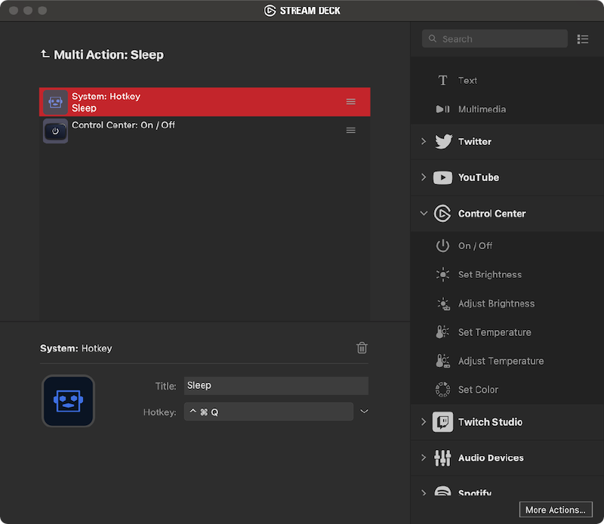
Task: Click the Control Center category label
Action: [x=492, y=214]
